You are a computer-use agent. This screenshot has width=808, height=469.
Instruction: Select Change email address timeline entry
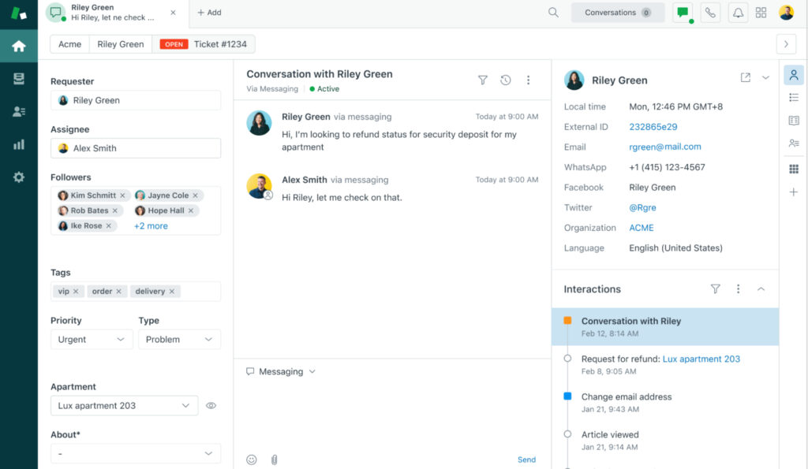[x=627, y=396]
